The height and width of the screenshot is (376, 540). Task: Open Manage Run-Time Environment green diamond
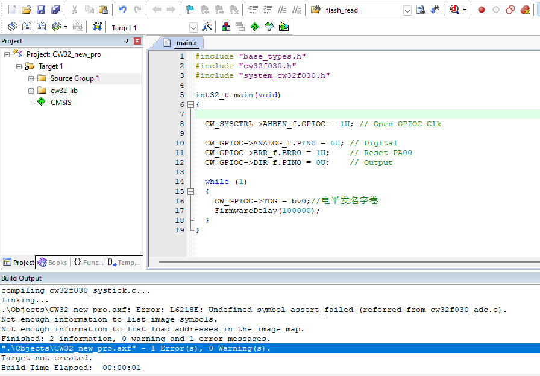point(254,27)
